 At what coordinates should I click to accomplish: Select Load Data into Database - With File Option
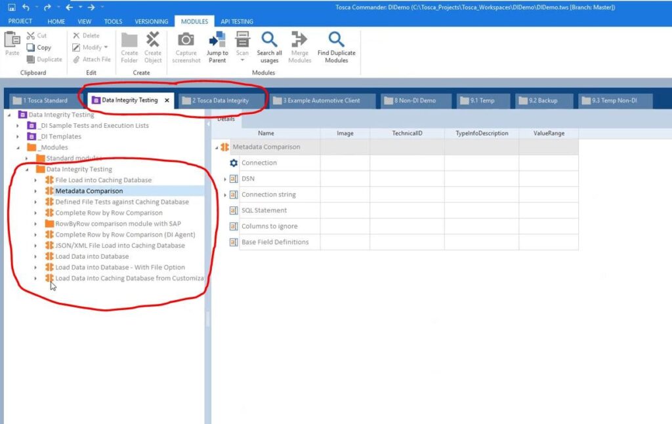tap(120, 267)
